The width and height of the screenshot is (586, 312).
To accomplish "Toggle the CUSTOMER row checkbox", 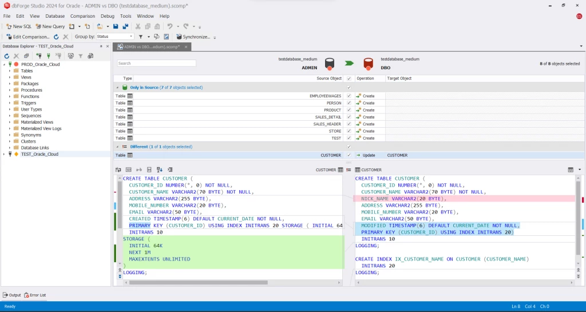I will [349, 155].
